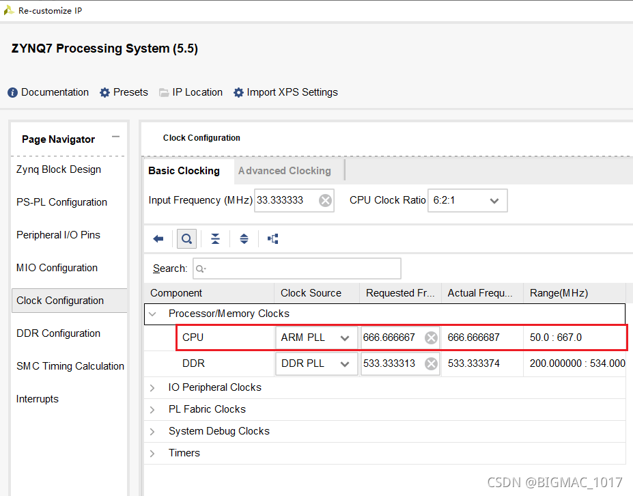The height and width of the screenshot is (496, 633).
Task: Expand the PL Fabric Clocks group
Action: [x=152, y=409]
